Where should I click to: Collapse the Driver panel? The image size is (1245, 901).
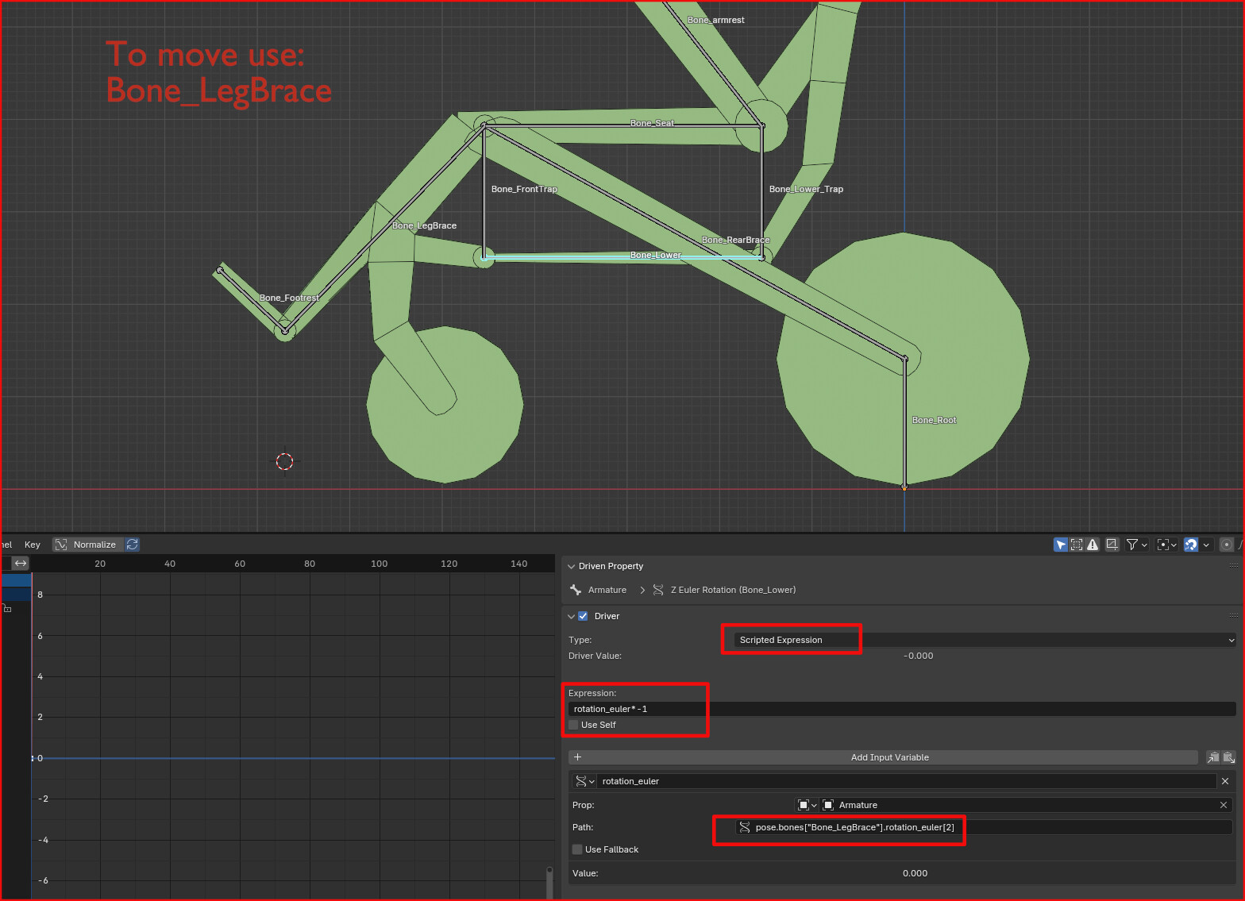571,616
